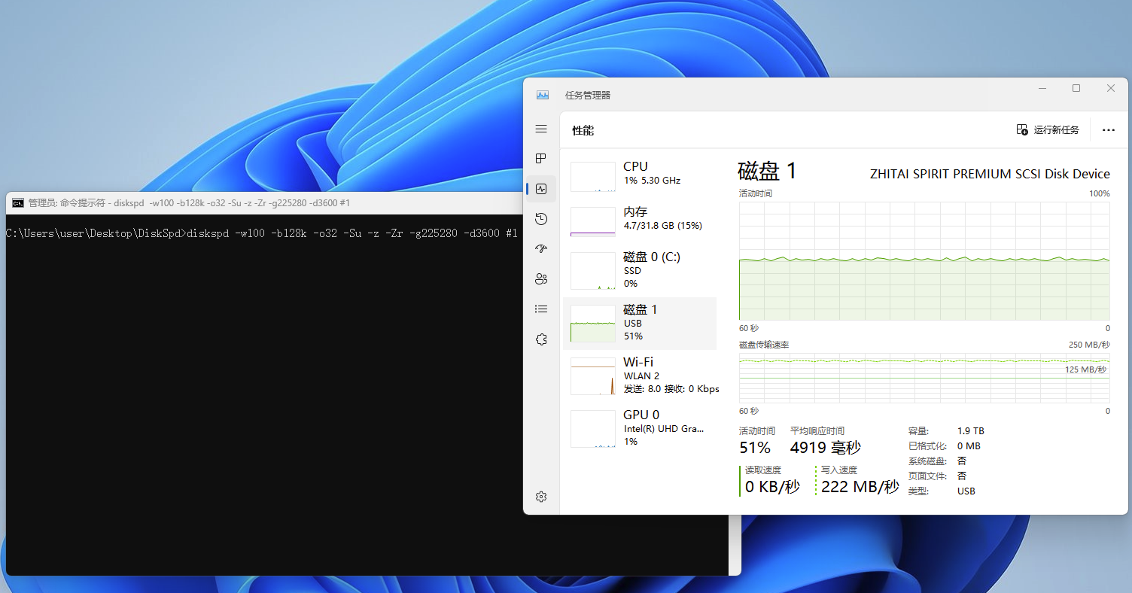Image resolution: width=1132 pixels, height=593 pixels.
Task: Select 磁盘 0 (C:) entry
Action: point(640,271)
